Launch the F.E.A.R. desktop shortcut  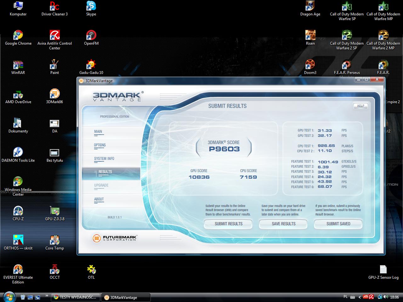coord(383,67)
